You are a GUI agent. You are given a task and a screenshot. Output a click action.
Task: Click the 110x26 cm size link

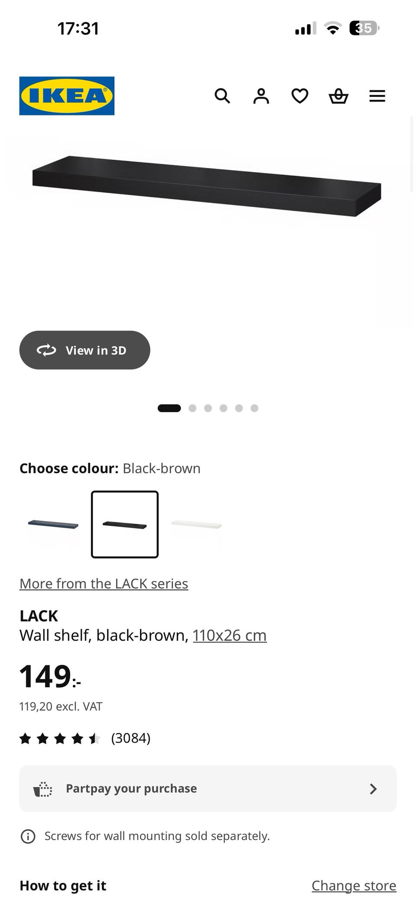pos(230,635)
